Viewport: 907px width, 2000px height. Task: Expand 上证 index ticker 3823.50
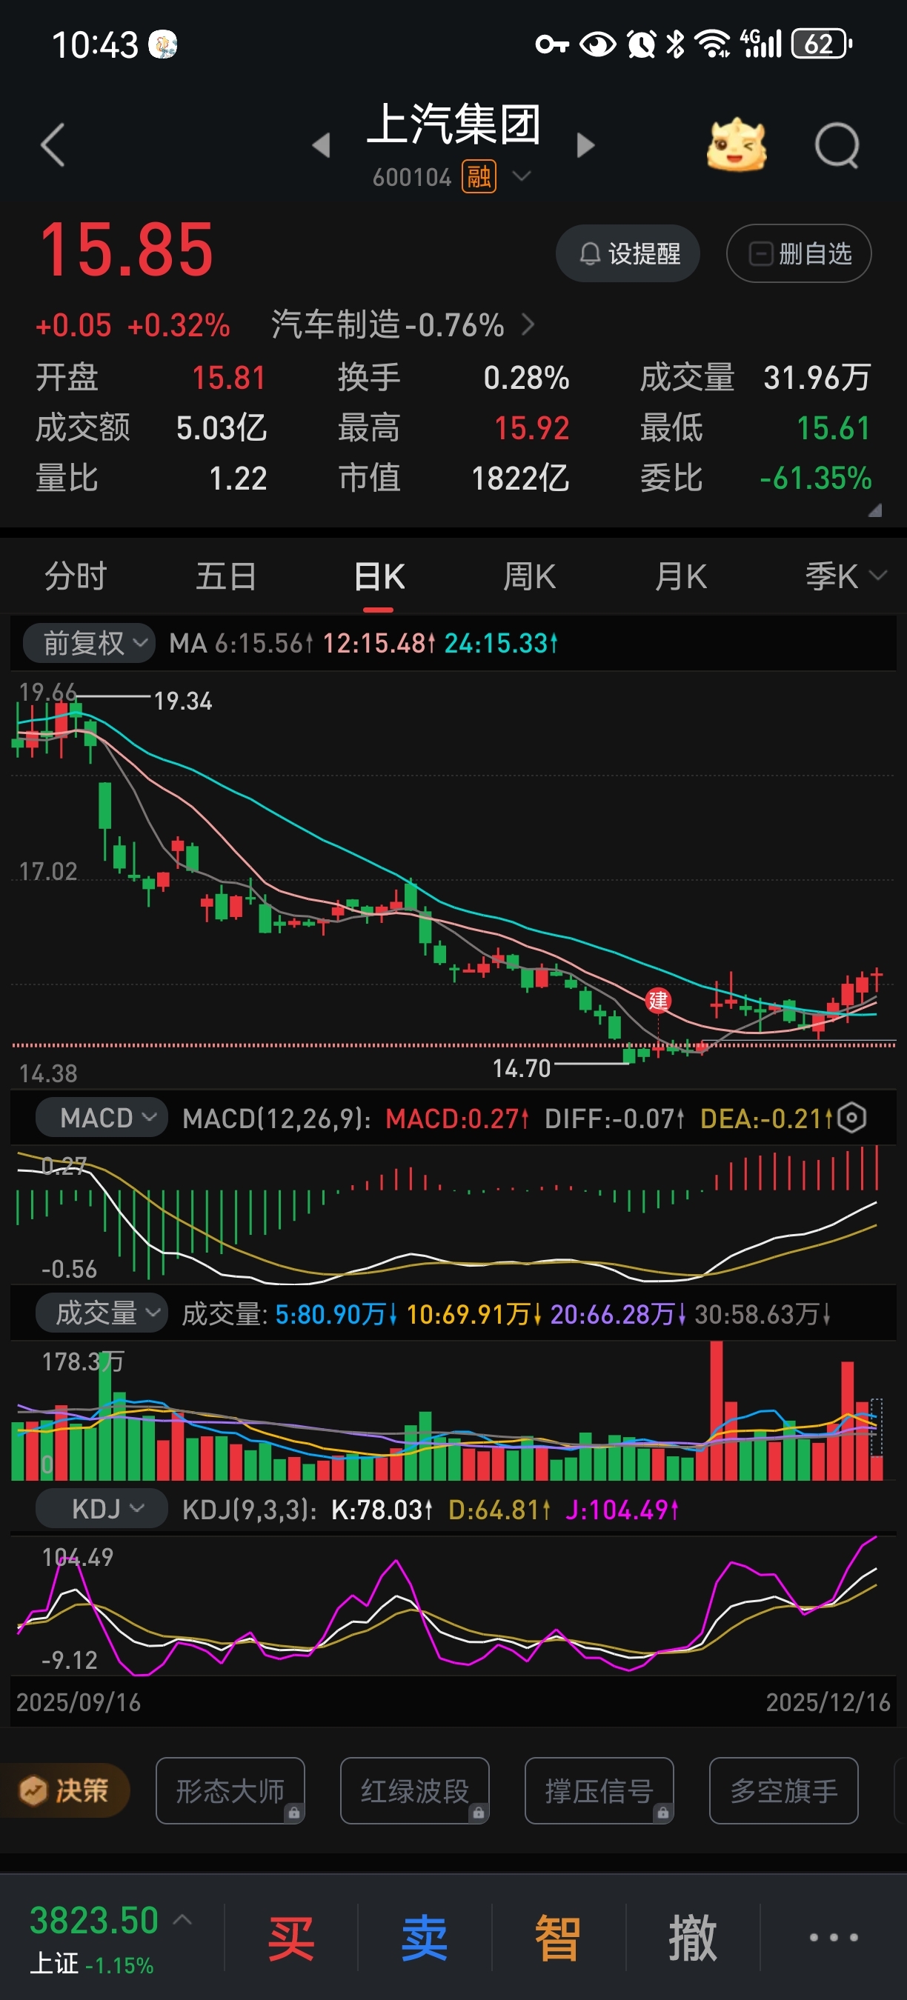point(111,1936)
